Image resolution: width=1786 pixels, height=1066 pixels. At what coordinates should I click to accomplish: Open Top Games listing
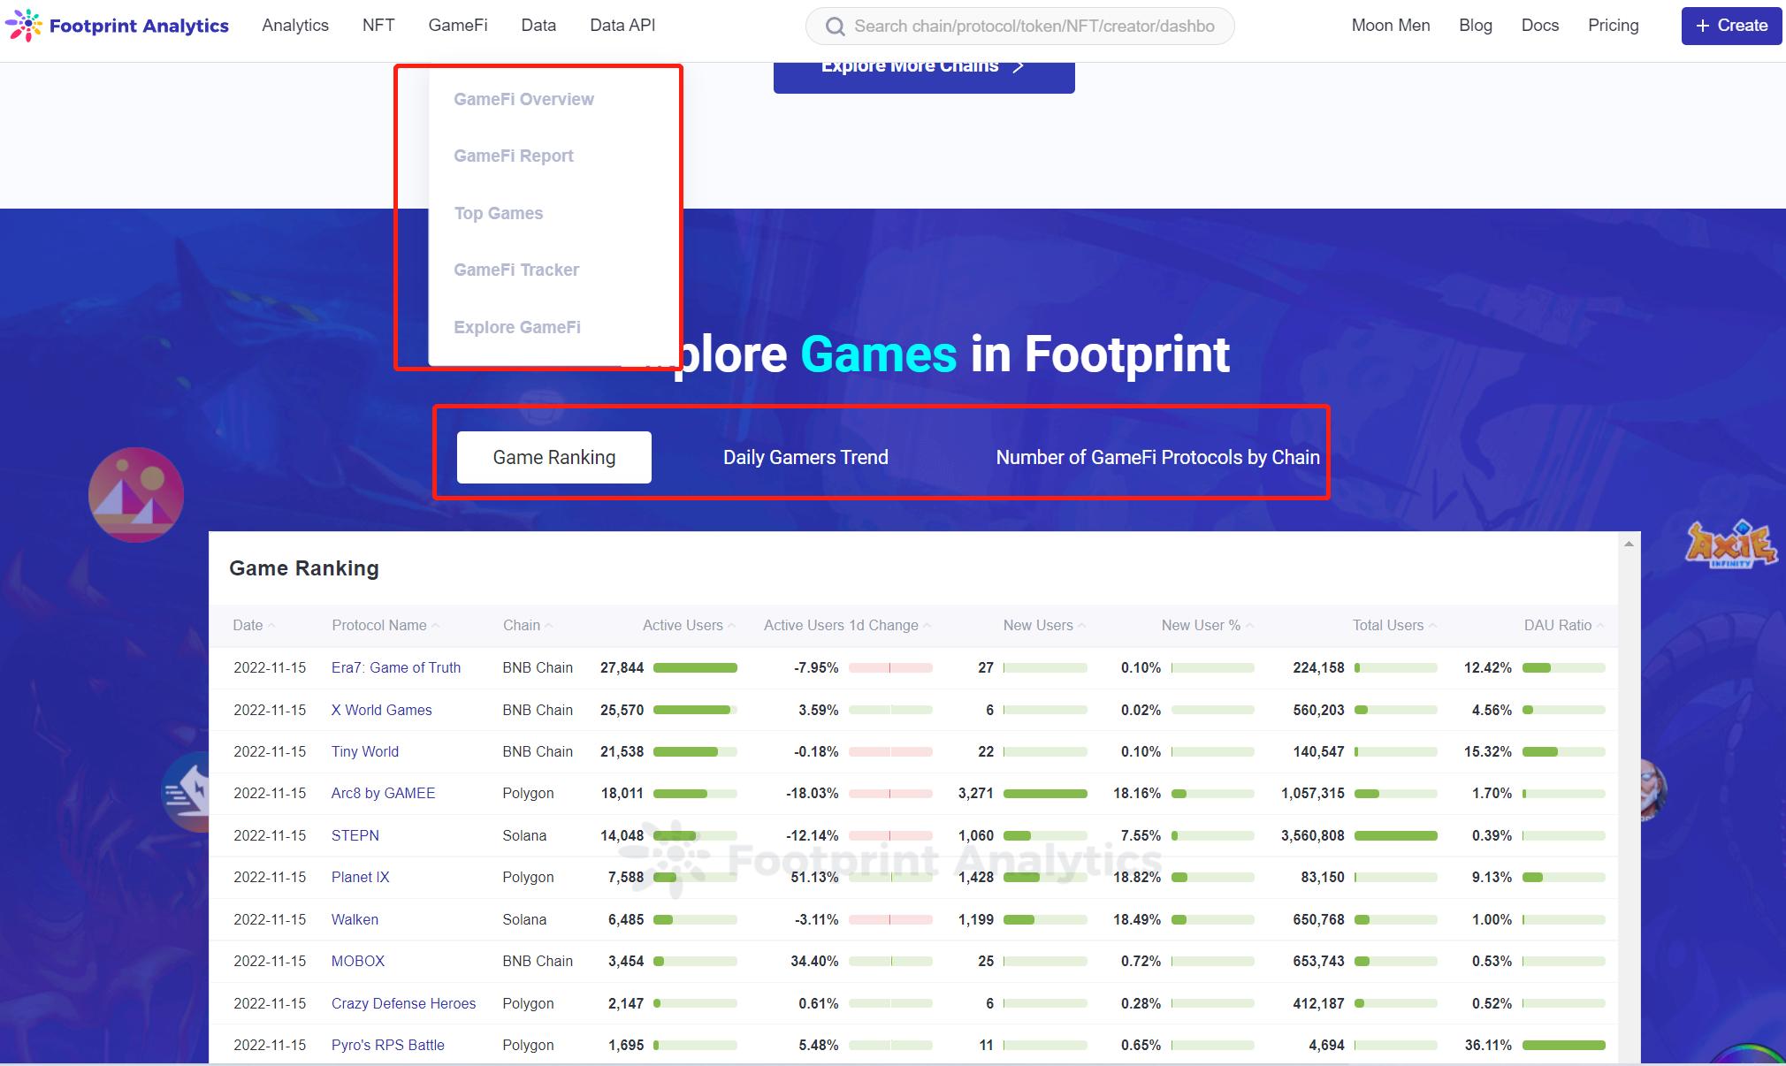pyautogui.click(x=499, y=212)
